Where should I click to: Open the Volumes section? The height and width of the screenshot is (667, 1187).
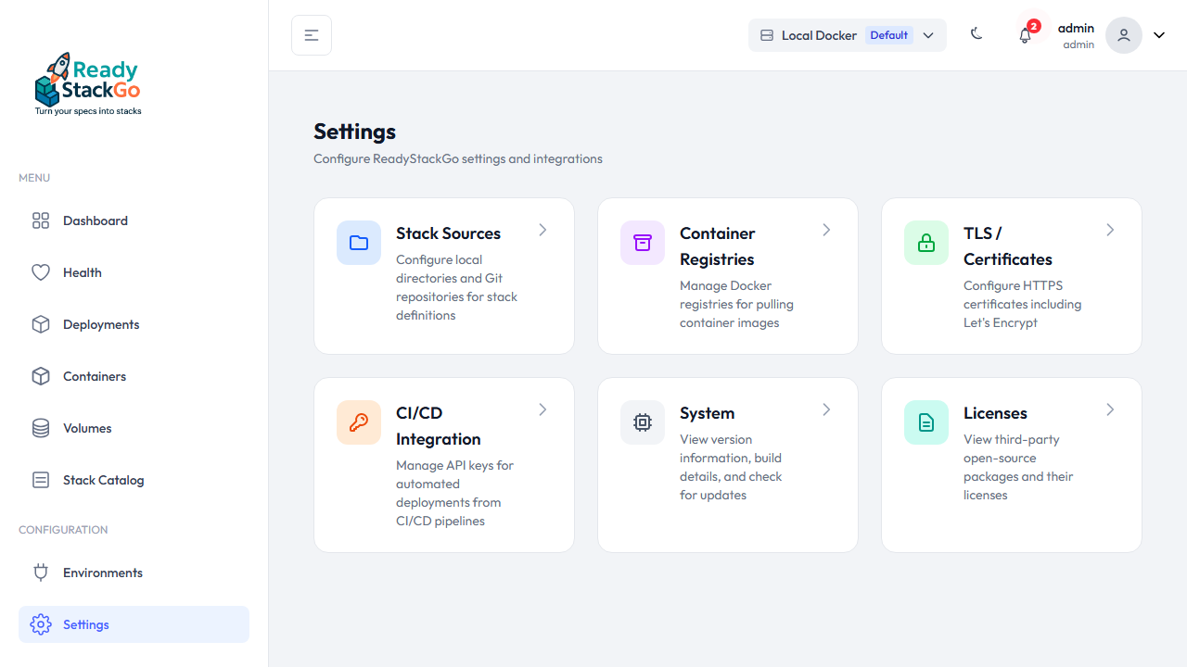(x=87, y=428)
